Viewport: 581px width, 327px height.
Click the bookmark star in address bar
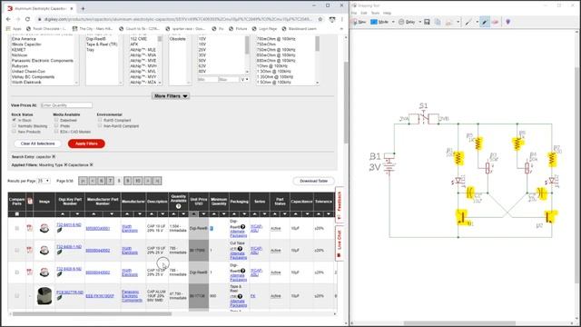coord(320,19)
